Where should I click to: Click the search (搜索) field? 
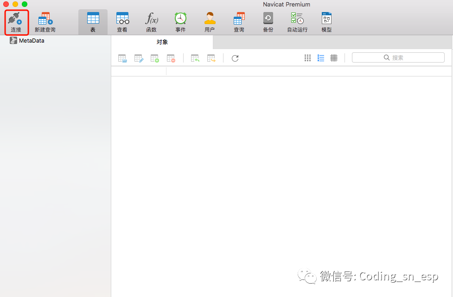tap(398, 57)
